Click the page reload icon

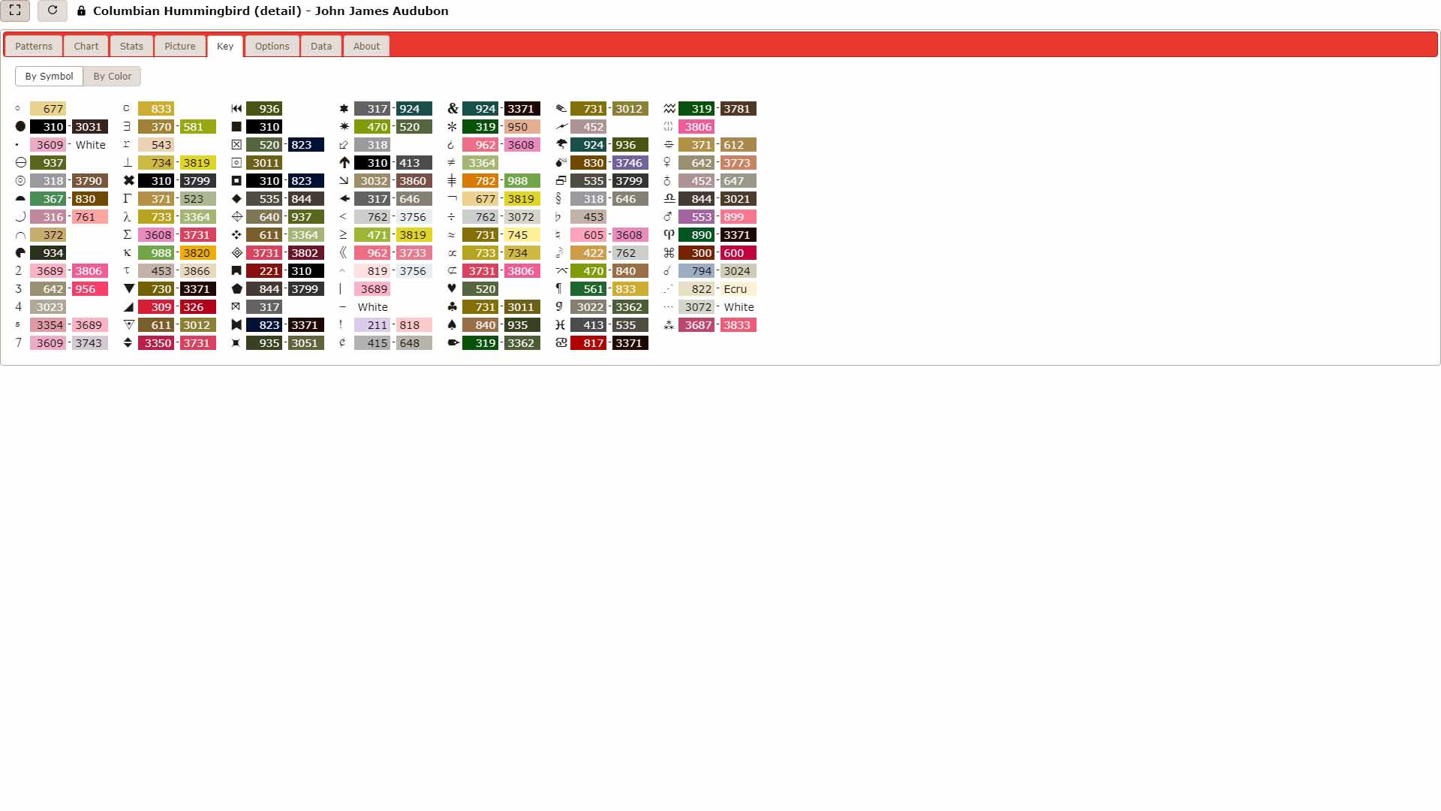(x=52, y=11)
